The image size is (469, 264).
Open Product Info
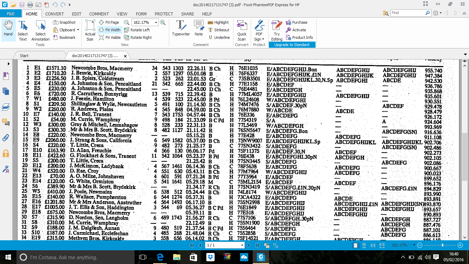[x=299, y=37]
